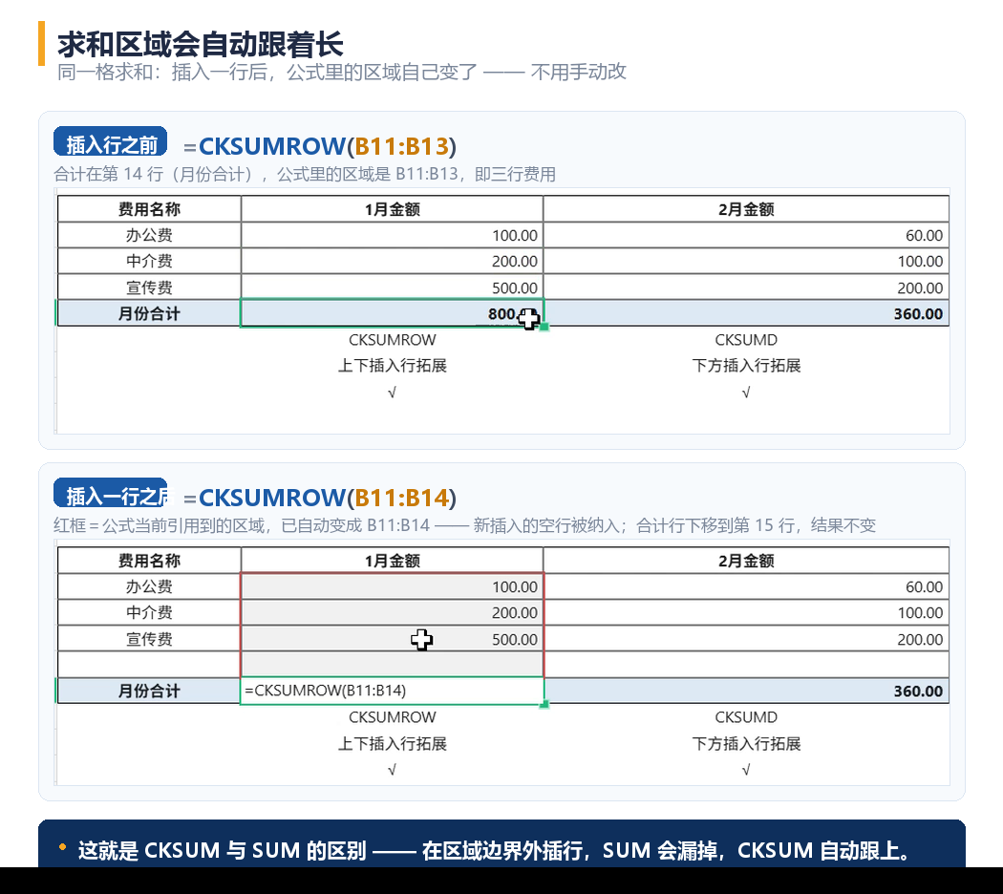Click the fill handle of the =CKSUMROW(B11:B14) cell
Screen dimensions: 1003x894
click(544, 704)
